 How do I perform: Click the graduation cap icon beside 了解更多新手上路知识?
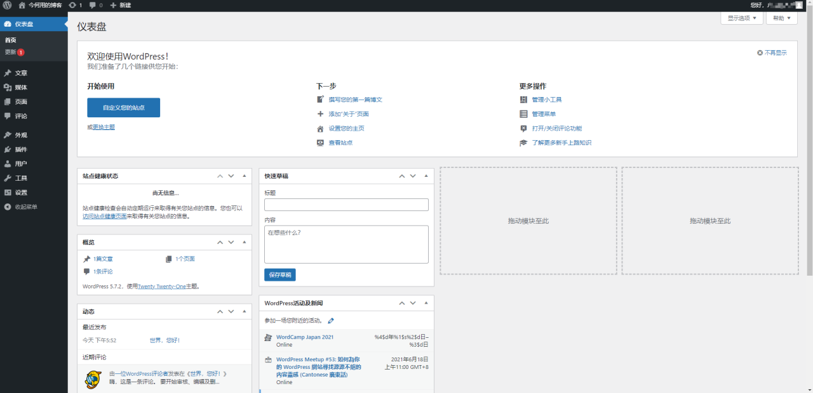[523, 143]
